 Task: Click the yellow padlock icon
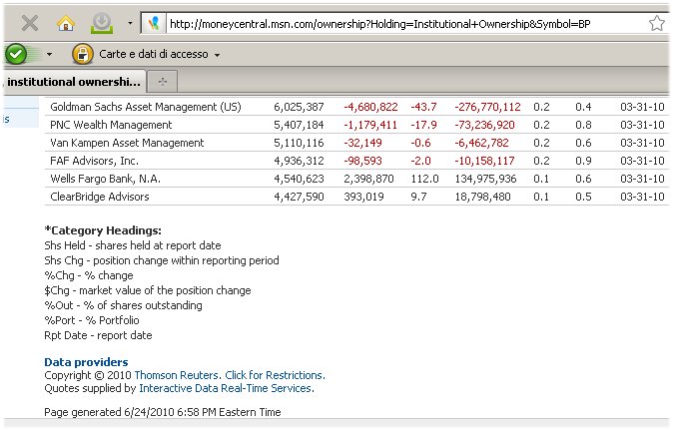click(x=83, y=55)
